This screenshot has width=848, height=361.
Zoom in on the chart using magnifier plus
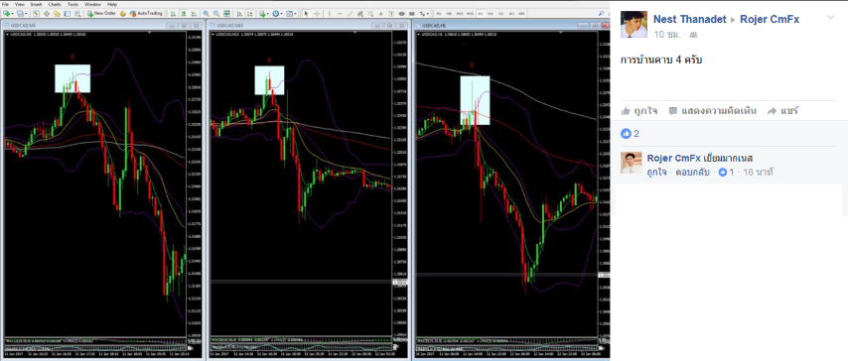coord(207,14)
